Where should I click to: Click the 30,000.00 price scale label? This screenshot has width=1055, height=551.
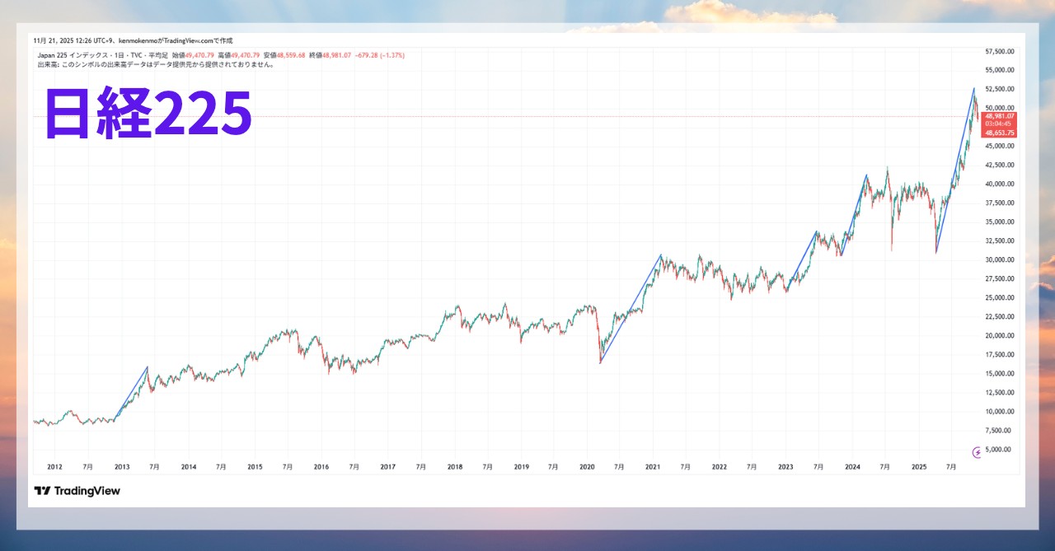pyautogui.click(x=999, y=259)
